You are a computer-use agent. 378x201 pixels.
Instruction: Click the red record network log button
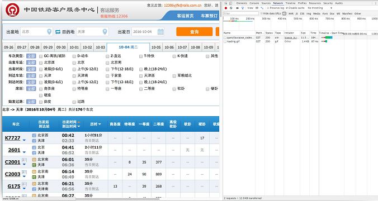point(226,8)
